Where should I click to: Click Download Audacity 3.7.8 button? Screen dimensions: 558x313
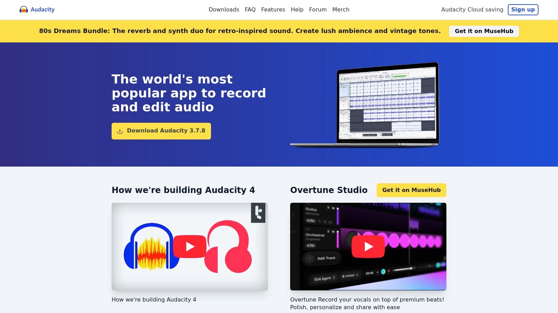161,131
